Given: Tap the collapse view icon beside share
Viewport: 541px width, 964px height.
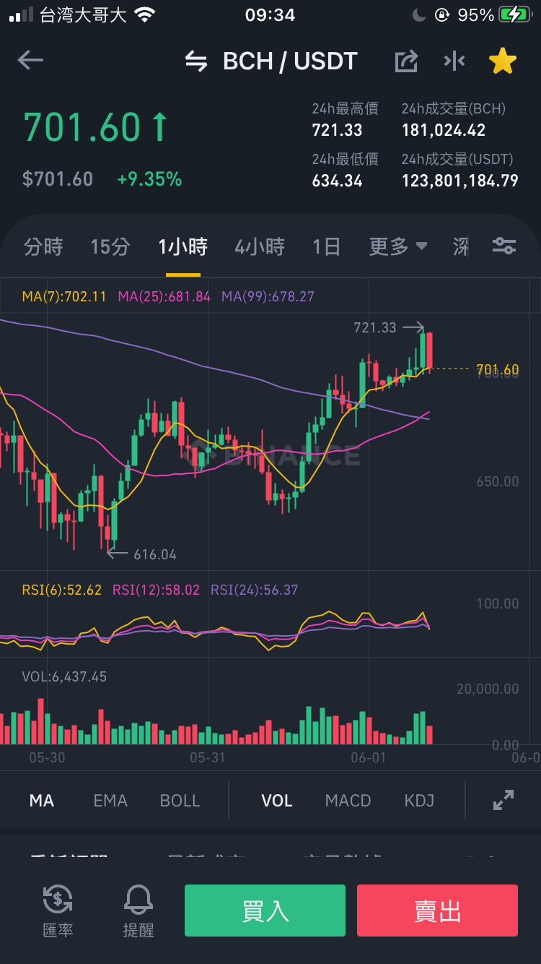Looking at the screenshot, I should [x=454, y=61].
